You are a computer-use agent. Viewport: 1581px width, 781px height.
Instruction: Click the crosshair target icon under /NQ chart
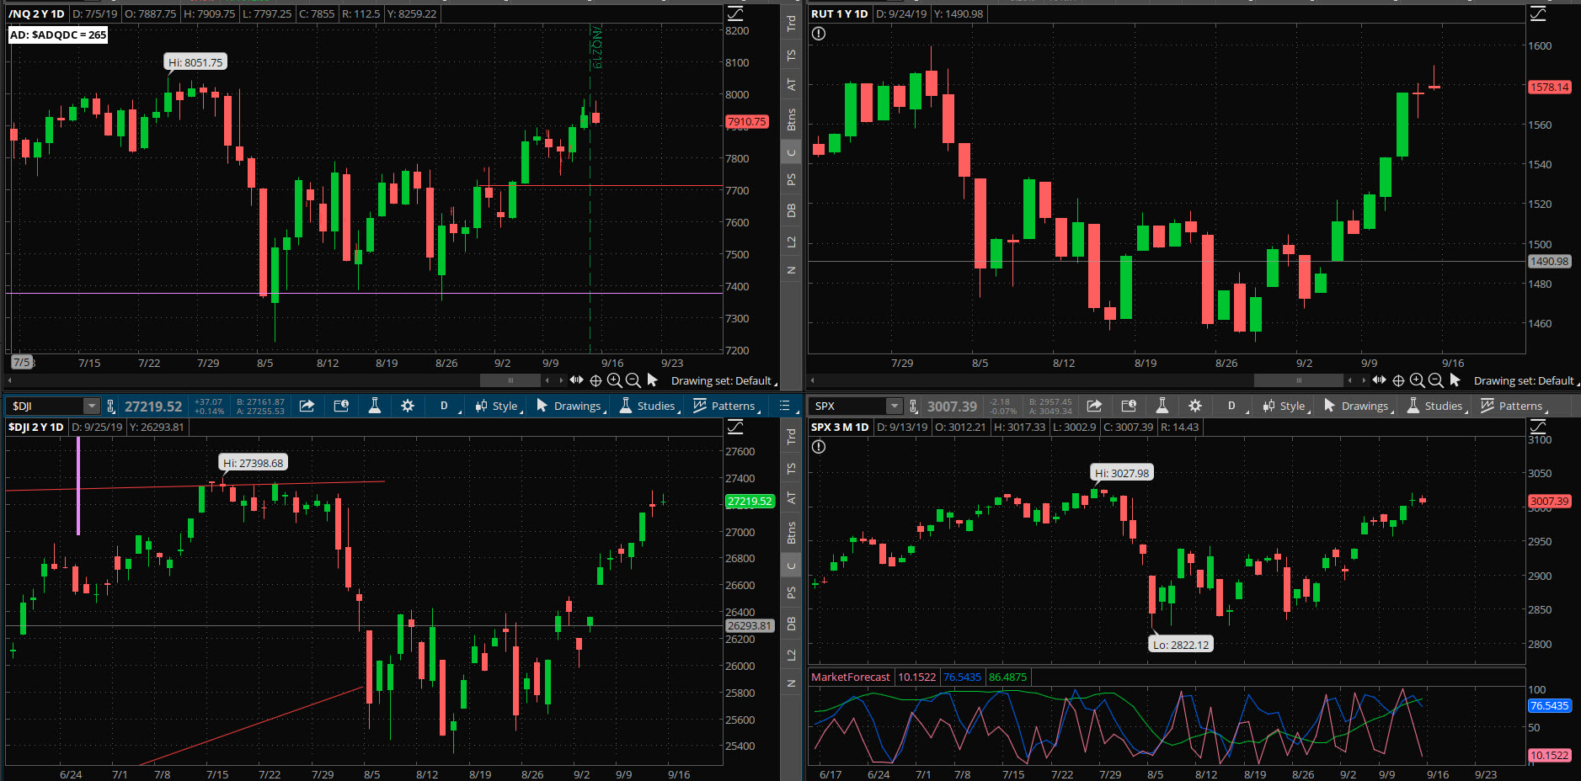pos(596,380)
